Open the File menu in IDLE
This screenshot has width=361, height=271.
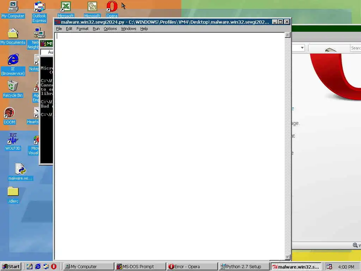point(59,29)
